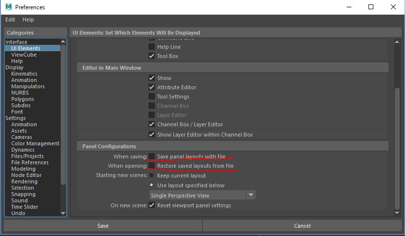Enable the Help Line checkbox
The width and height of the screenshot is (405, 236).
[x=152, y=47]
